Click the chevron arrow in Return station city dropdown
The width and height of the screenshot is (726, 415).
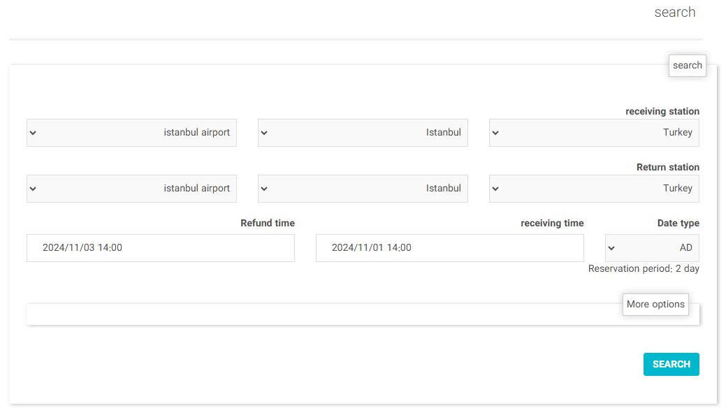tap(265, 189)
